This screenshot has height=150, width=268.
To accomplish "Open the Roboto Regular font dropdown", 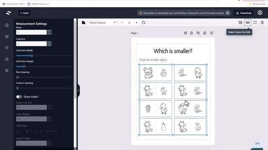I will pyautogui.click(x=103, y=22).
